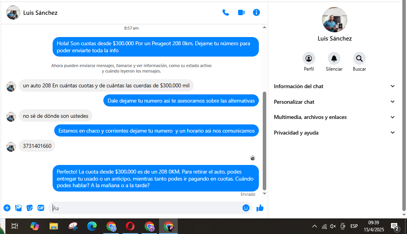Open the sticker picker
Viewport: 407px width, 234px height.
click(30, 208)
